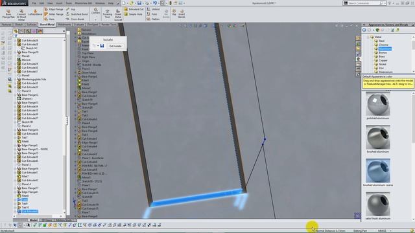Screen dimensions: 415x233
Task: Expand Base-Flange12 in feature tree
Action: click(x=15, y=95)
